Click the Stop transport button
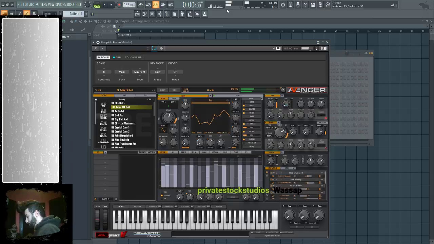This screenshot has width=434, height=244. tap(111, 5)
